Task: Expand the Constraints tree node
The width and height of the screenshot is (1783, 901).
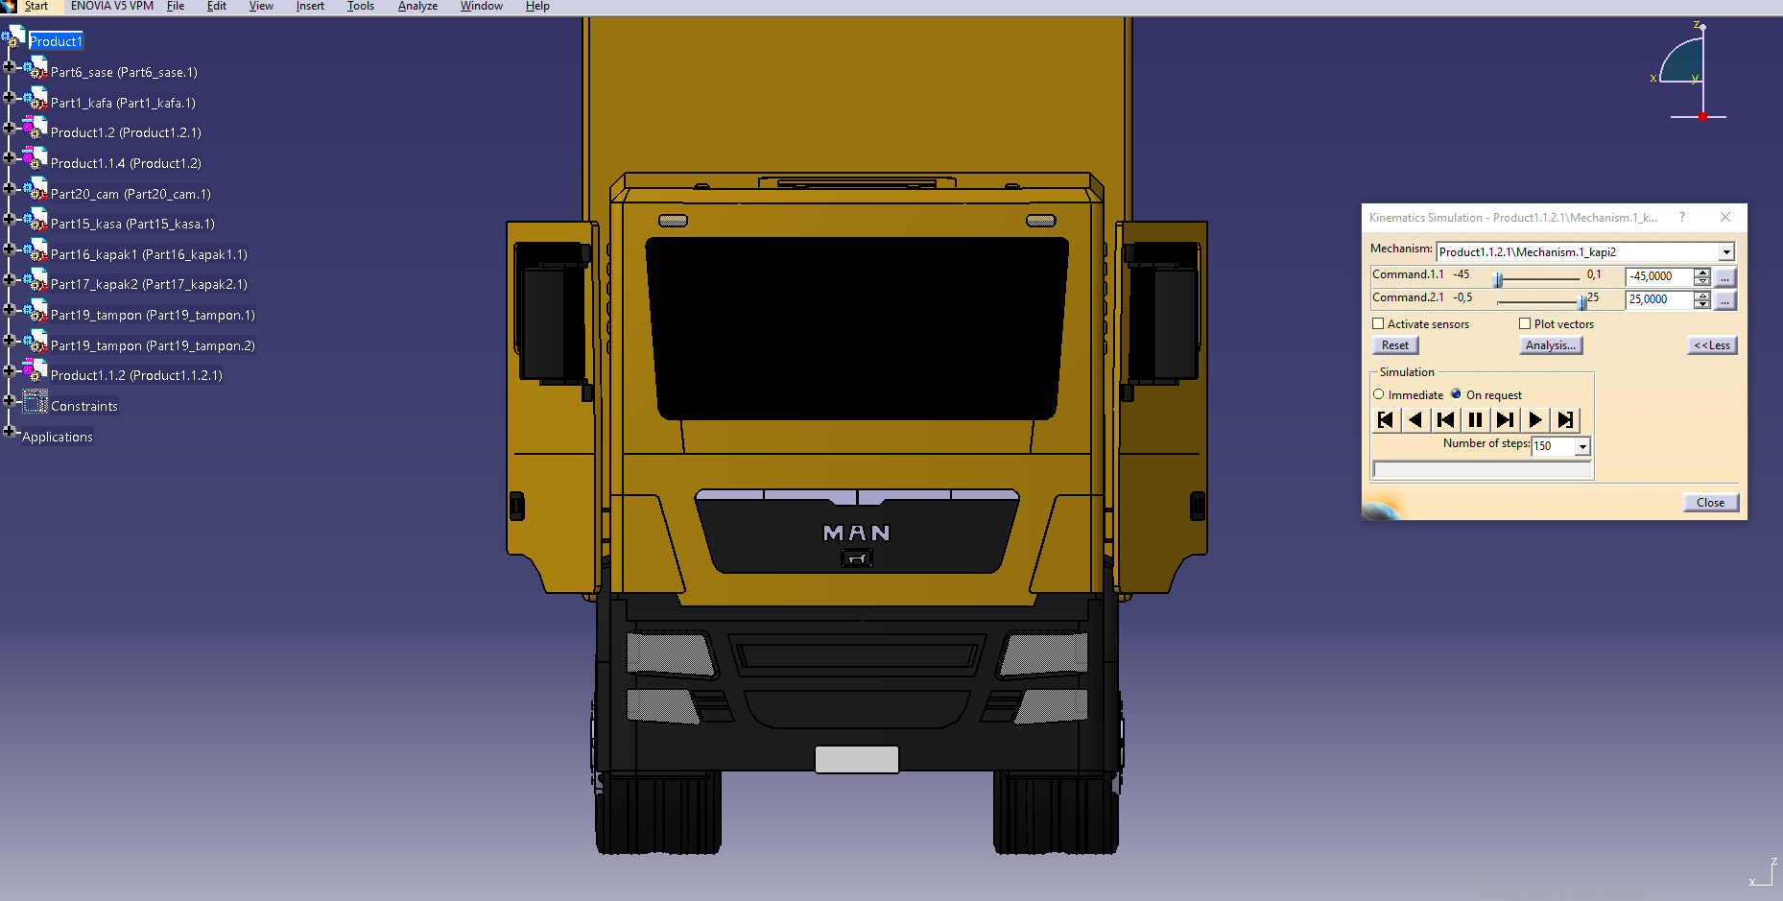Action: pos(10,401)
